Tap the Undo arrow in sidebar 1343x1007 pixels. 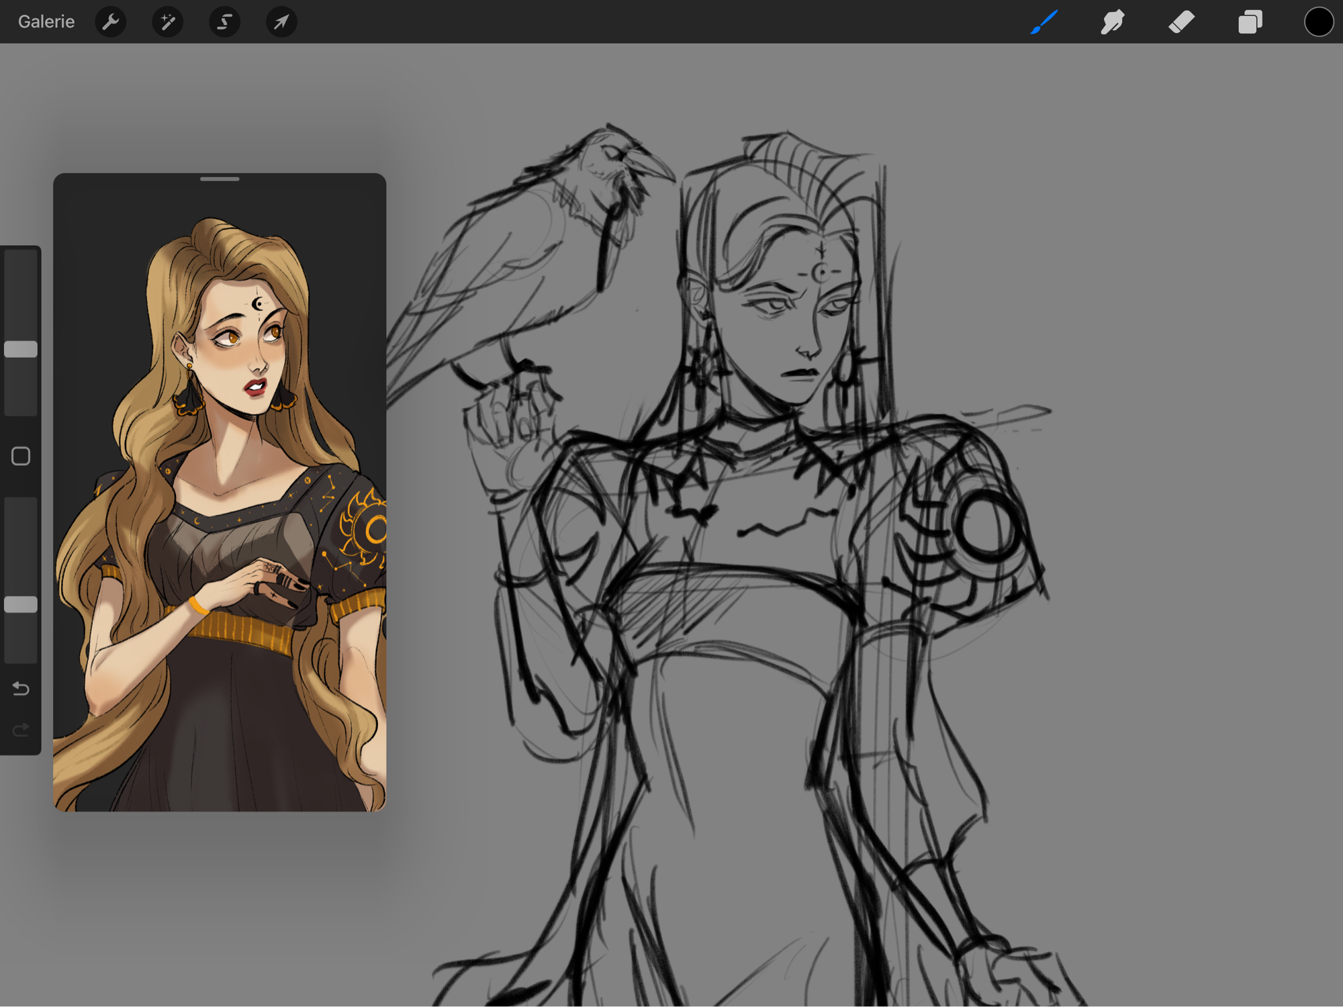pyautogui.click(x=21, y=689)
